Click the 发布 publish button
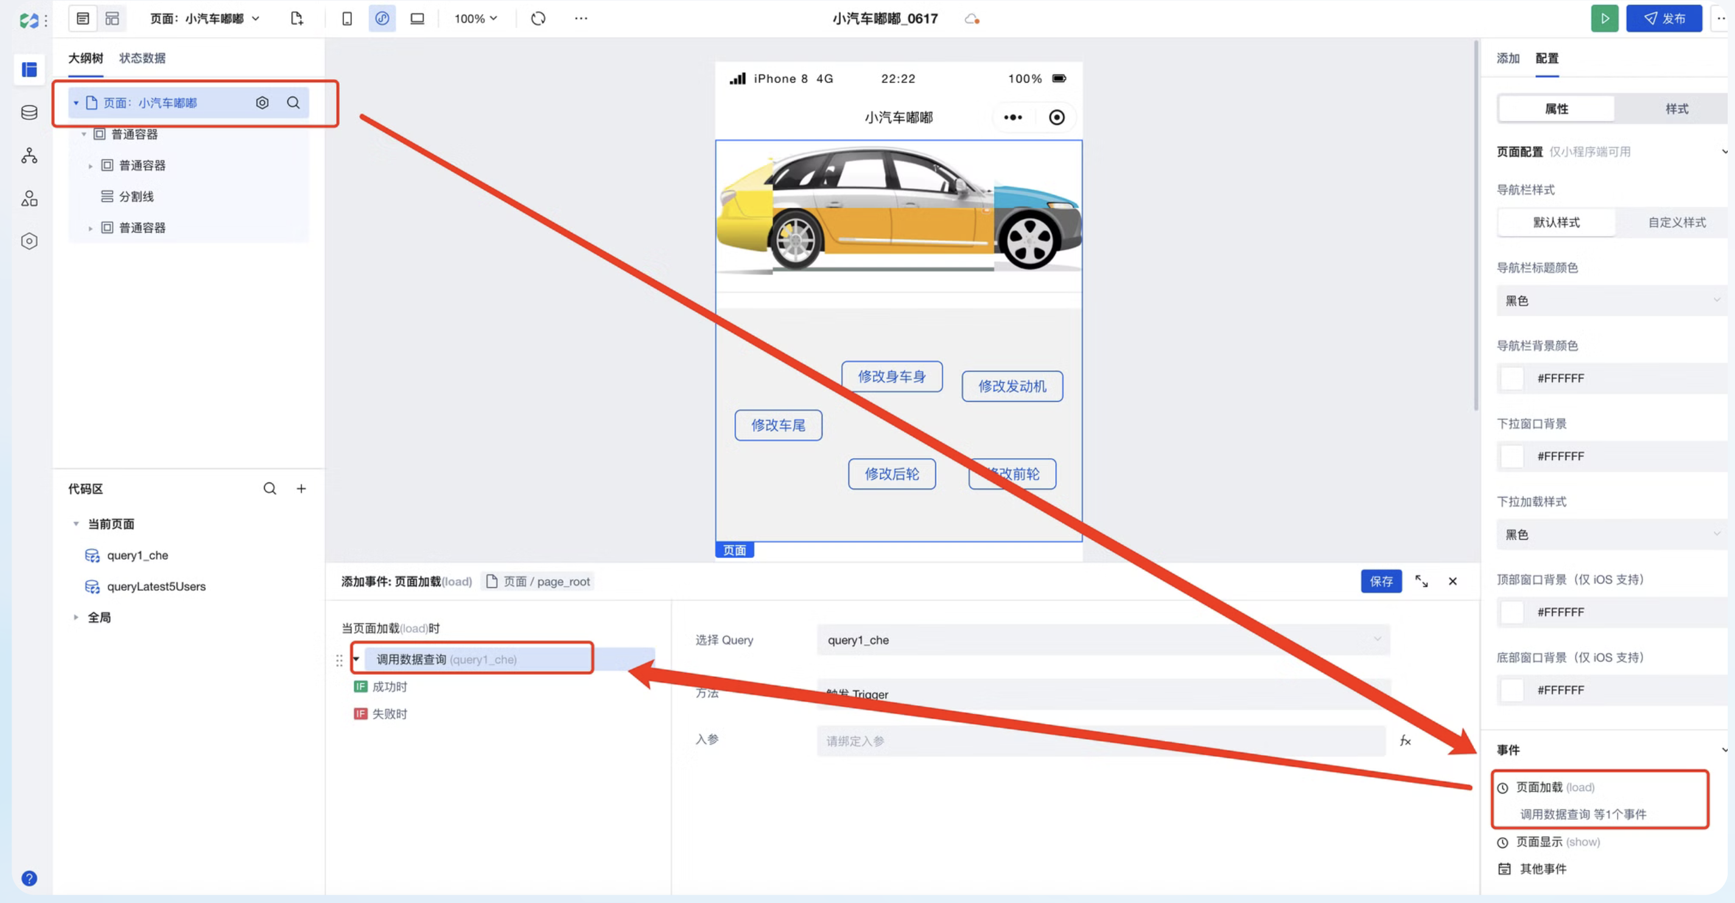Screen dimensions: 1735x903 (1663, 18)
